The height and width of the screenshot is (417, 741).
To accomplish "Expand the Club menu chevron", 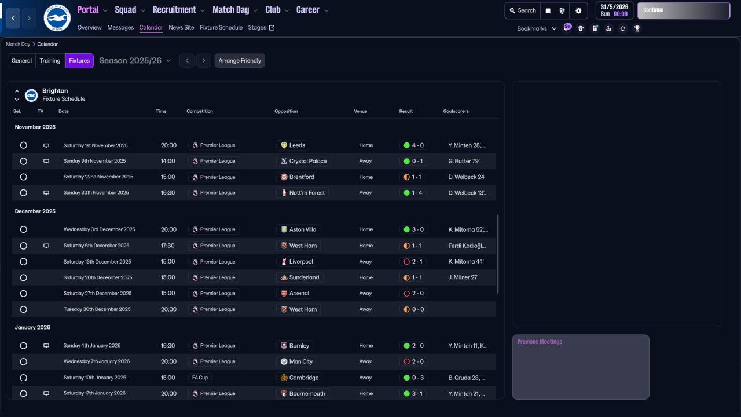I will pyautogui.click(x=287, y=10).
